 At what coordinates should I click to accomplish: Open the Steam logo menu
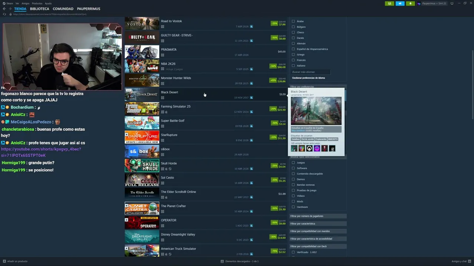[7, 3]
